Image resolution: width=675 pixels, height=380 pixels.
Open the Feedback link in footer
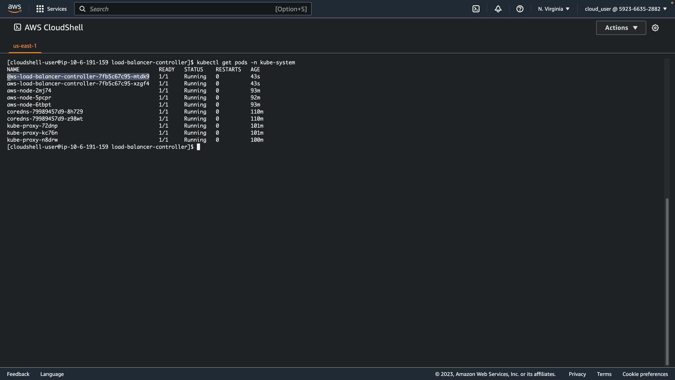click(x=18, y=374)
